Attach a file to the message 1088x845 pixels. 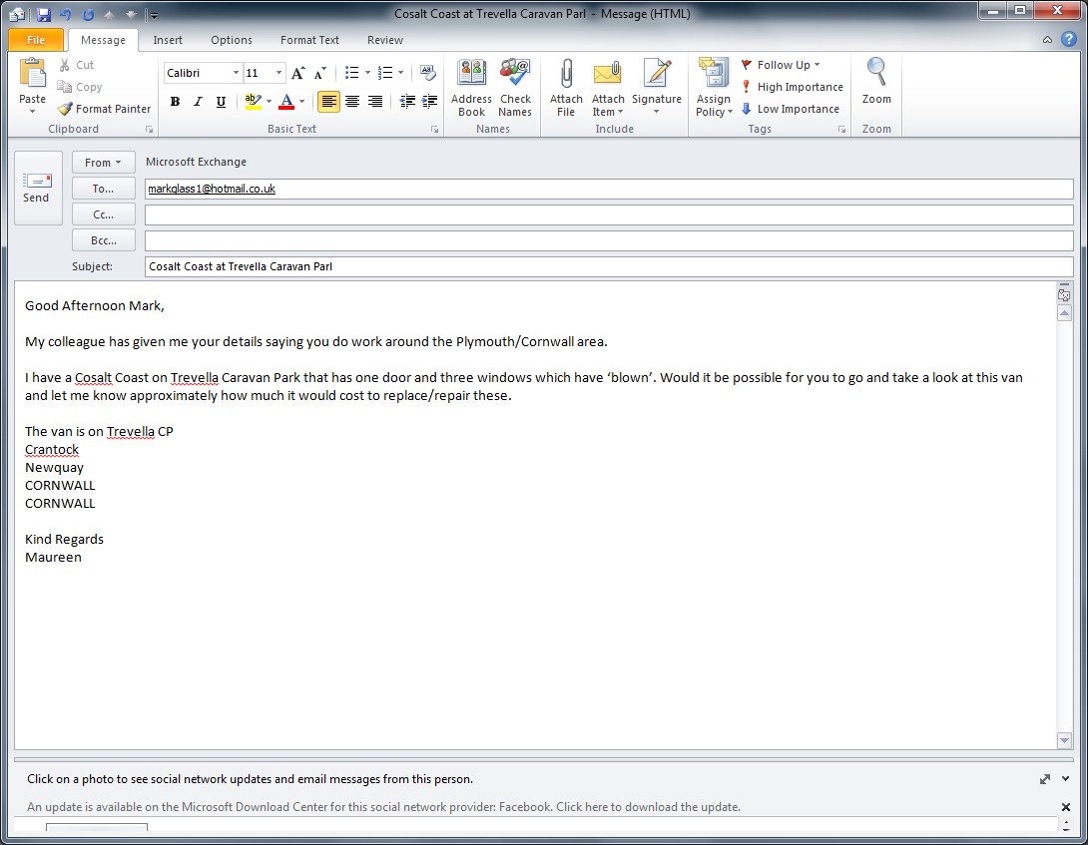coord(566,88)
